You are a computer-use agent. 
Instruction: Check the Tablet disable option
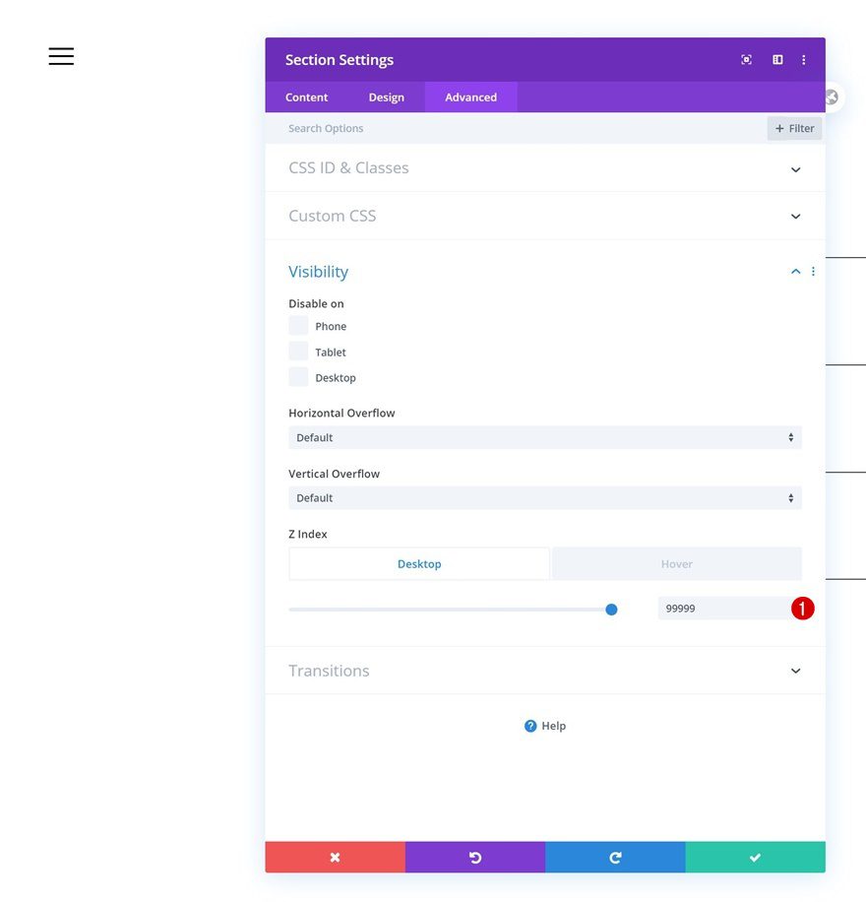[x=298, y=351]
